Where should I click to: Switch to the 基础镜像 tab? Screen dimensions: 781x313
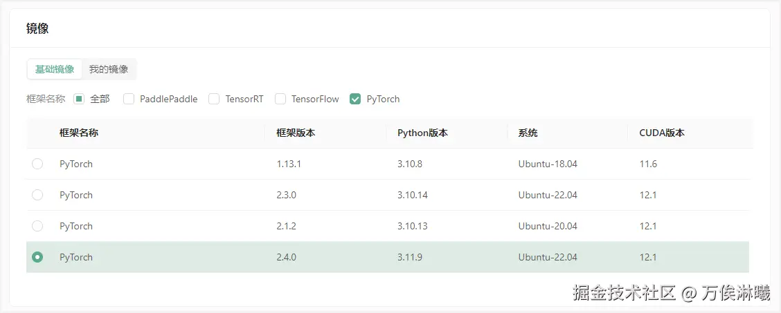tap(54, 70)
